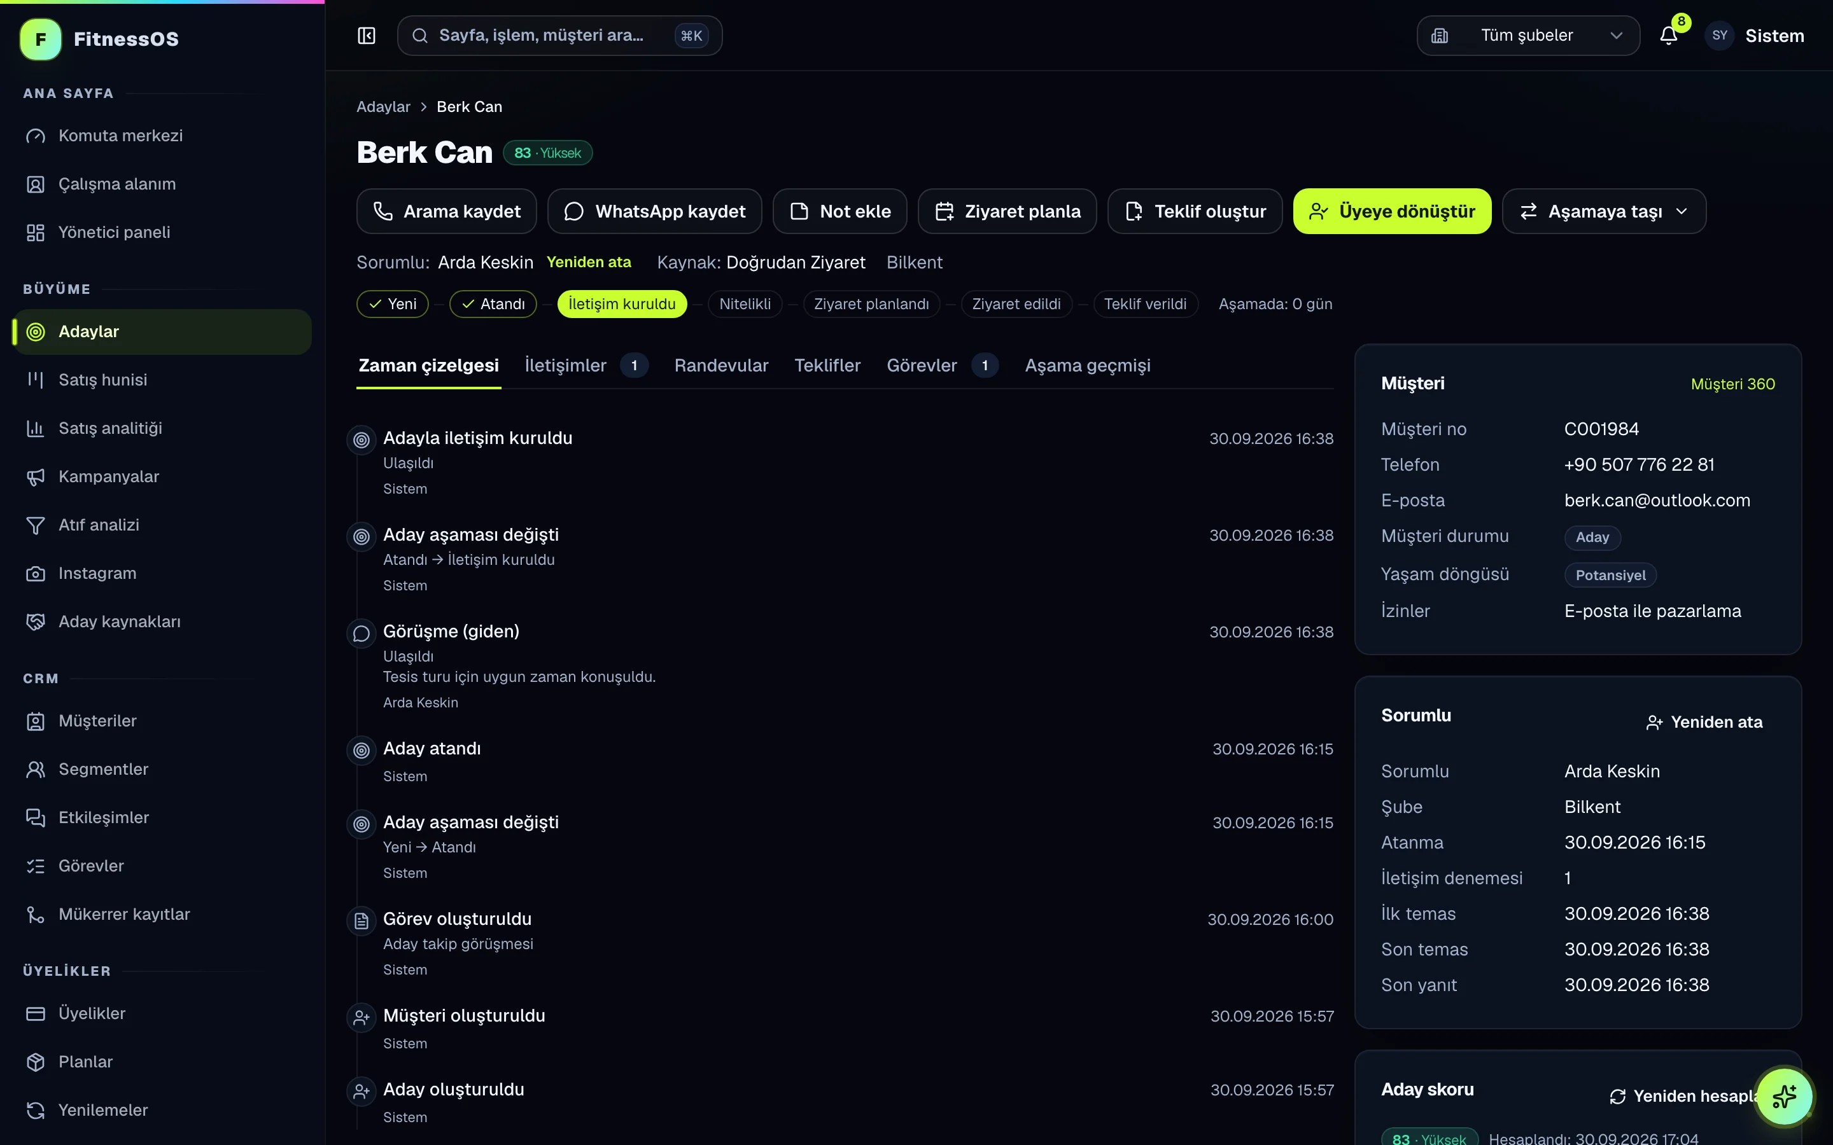Click Yeniden ata in the Sorumlu card

tap(1704, 723)
